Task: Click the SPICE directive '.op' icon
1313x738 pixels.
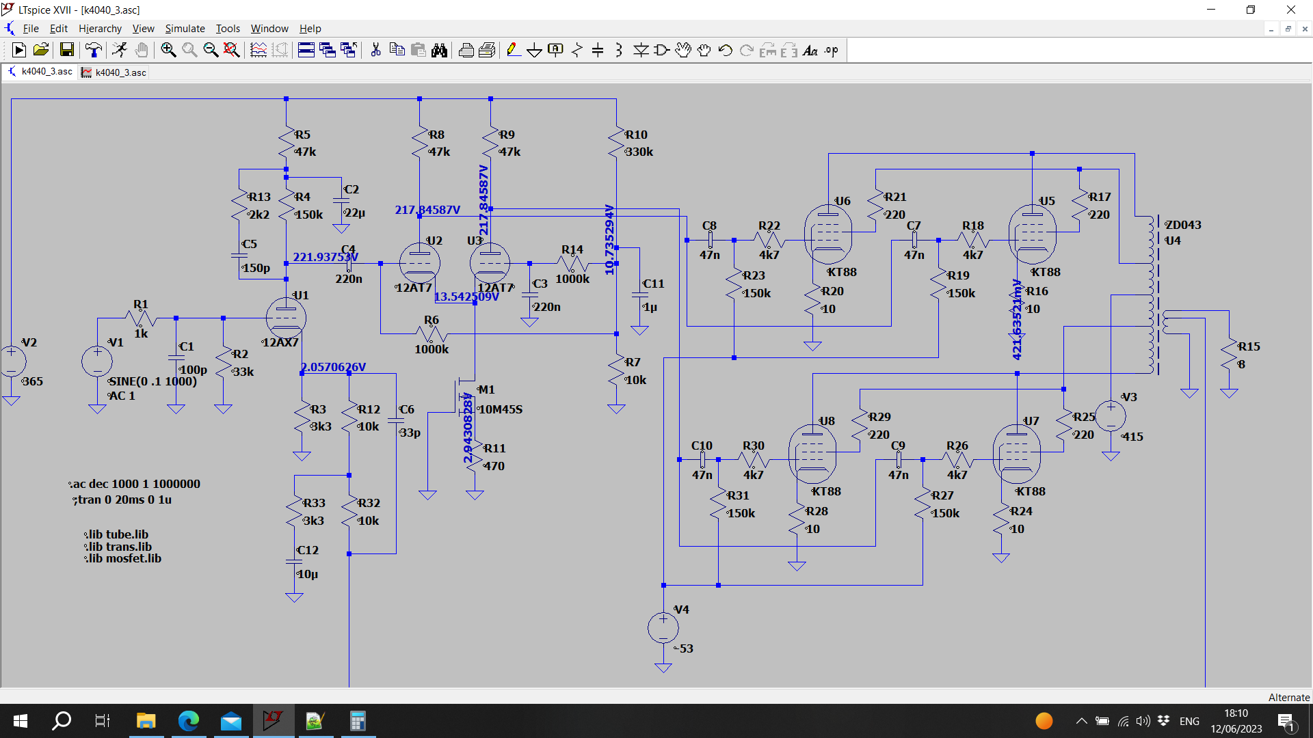Action: tap(832, 50)
